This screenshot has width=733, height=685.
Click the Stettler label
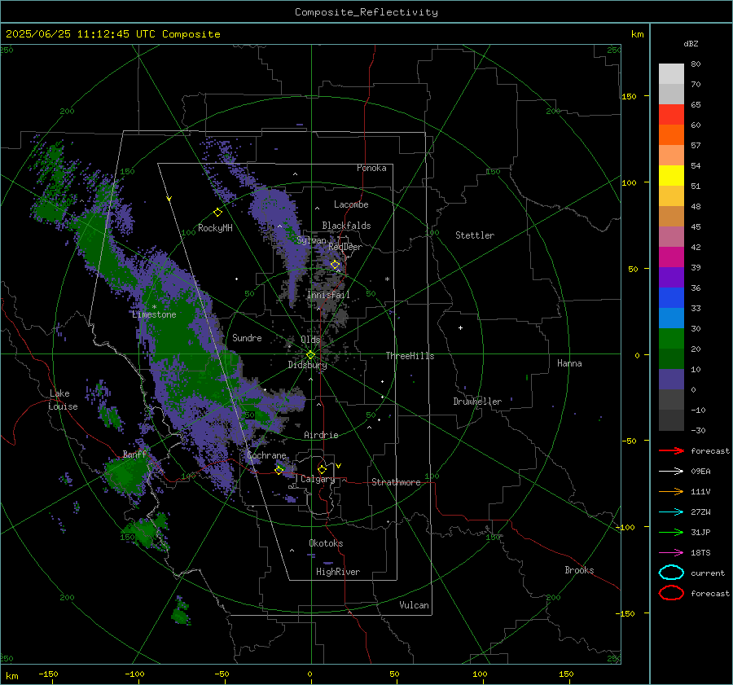click(475, 235)
